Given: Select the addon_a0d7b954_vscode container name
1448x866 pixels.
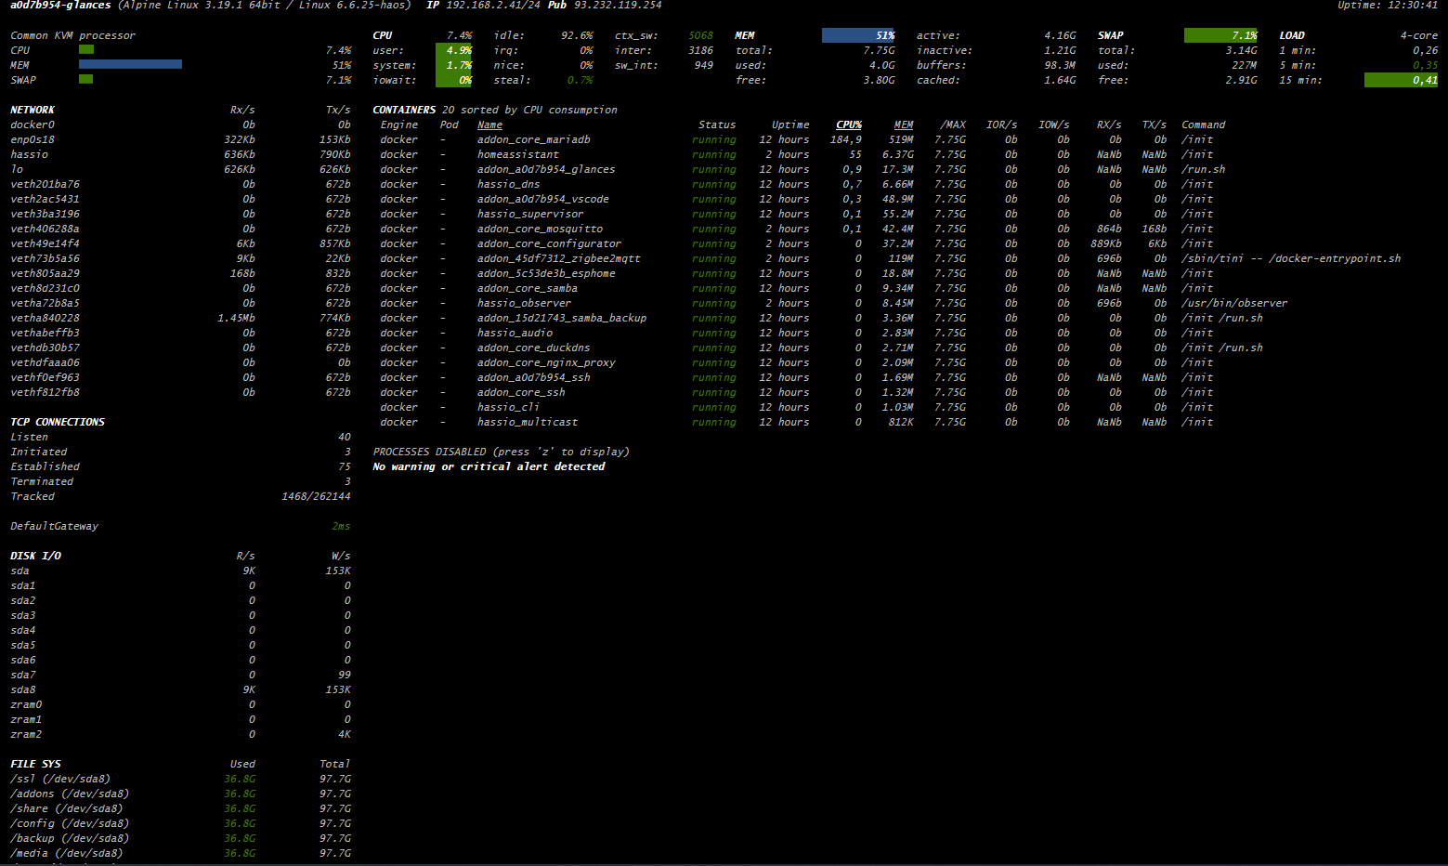Looking at the screenshot, I should coord(543,199).
